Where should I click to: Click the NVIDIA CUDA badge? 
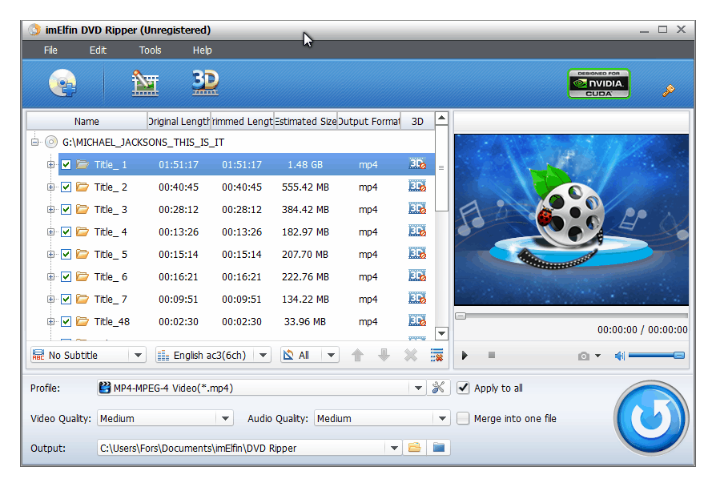(598, 83)
